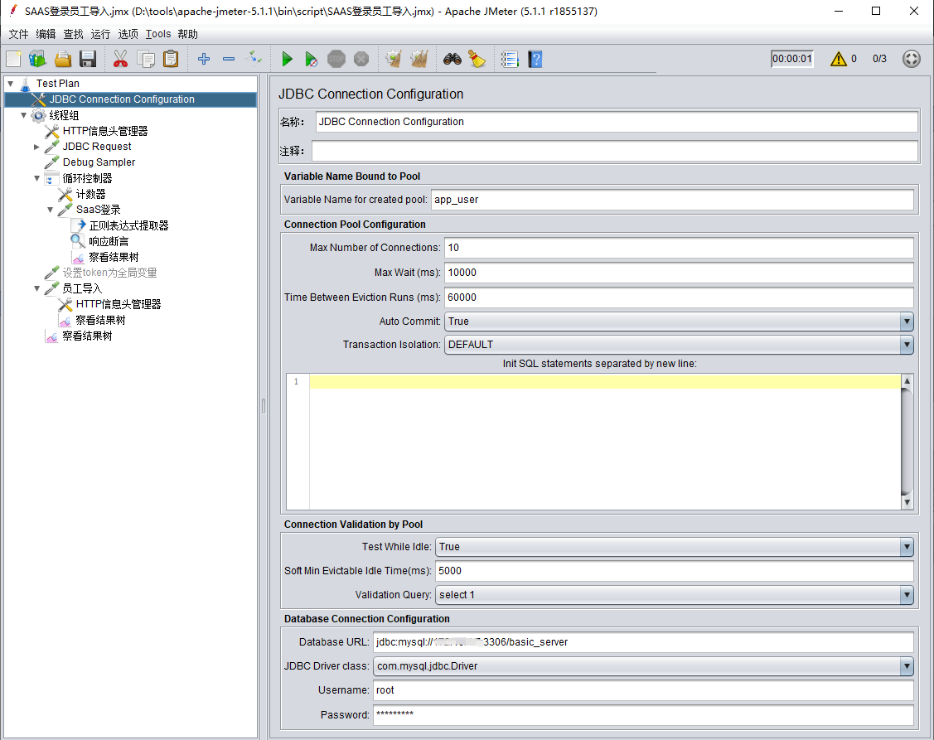
Task: Select disabled 设置token为全局变量 item
Action: (109, 273)
